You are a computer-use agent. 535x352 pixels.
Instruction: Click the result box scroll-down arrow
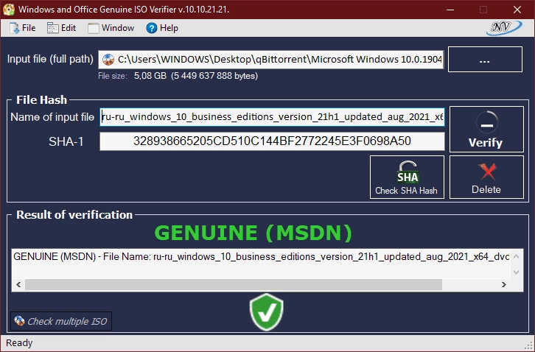pyautogui.click(x=517, y=272)
